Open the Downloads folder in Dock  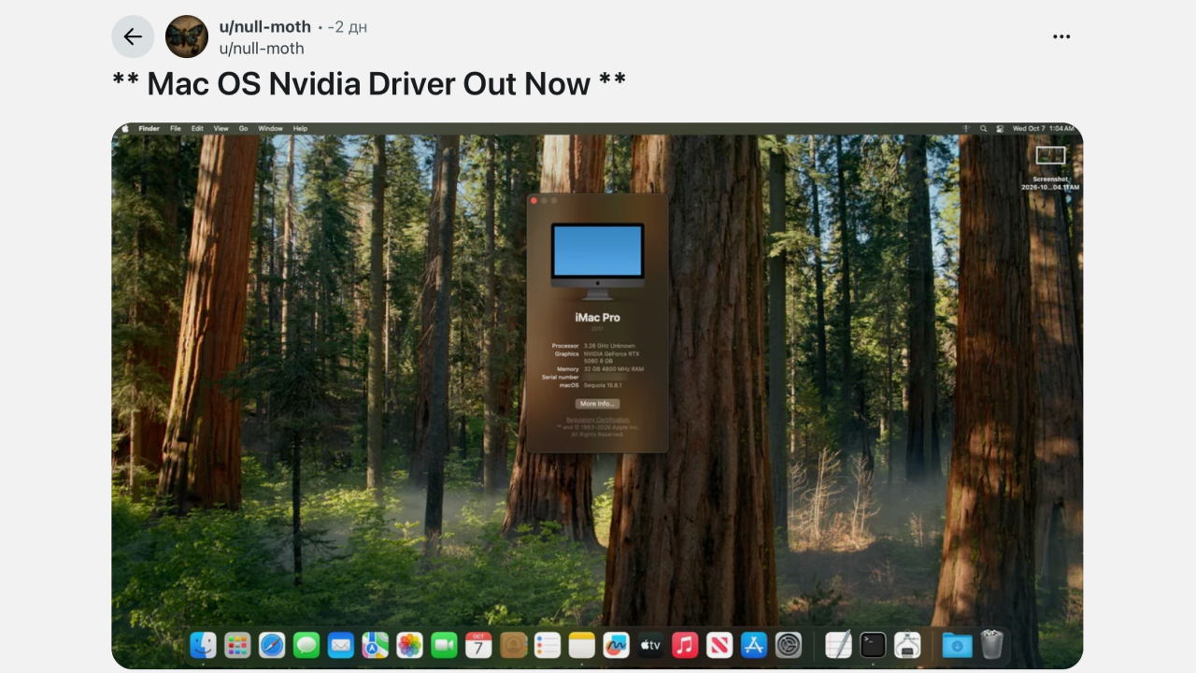coord(957,645)
